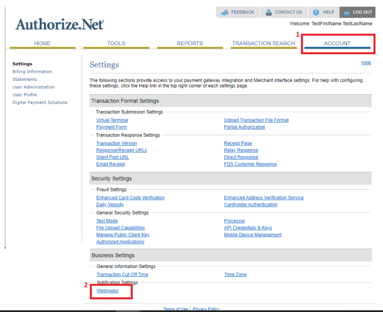
Task: Open Processor link
Action: click(235, 221)
